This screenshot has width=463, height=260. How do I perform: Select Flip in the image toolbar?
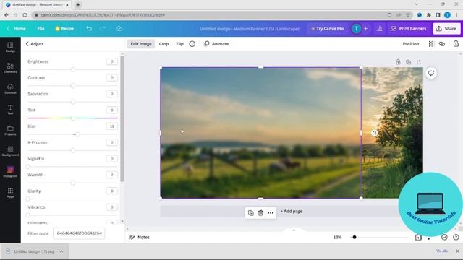pyautogui.click(x=179, y=44)
